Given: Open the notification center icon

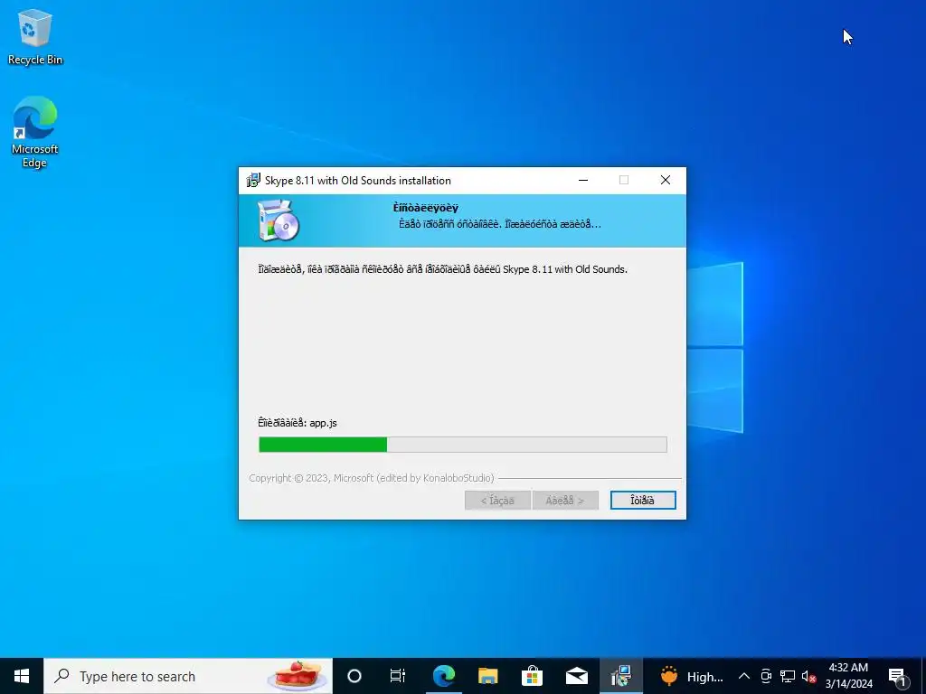Looking at the screenshot, I should pos(898,676).
